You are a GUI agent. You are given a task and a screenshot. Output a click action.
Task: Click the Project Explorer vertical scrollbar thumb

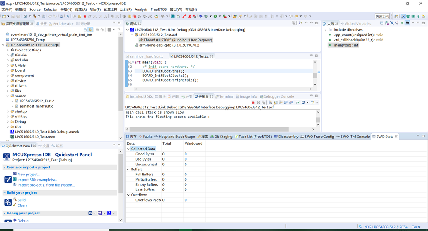pyautogui.click(x=120, y=74)
